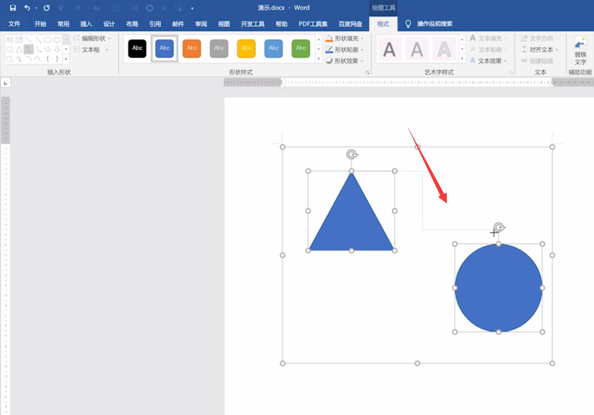Click rotation handle above the triangle
594x415 pixels.
click(x=352, y=154)
